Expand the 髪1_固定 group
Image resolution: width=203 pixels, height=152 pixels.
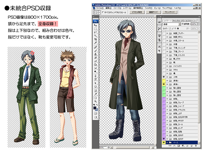click(167, 95)
